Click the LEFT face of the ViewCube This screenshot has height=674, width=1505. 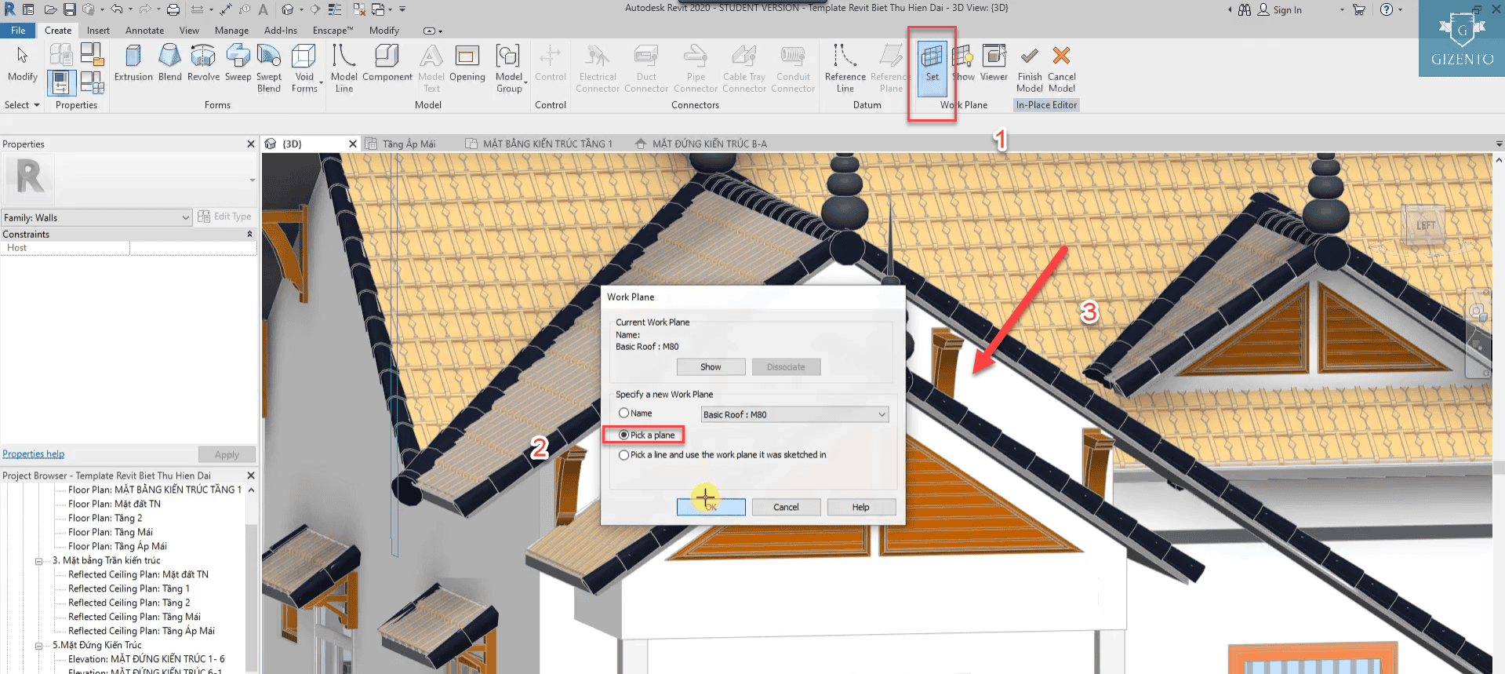(x=1426, y=225)
